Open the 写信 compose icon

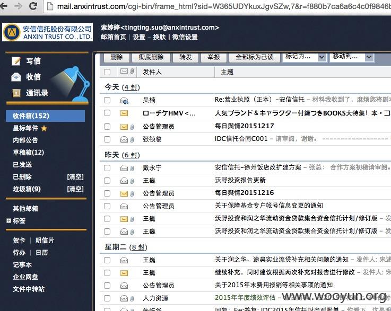point(16,61)
